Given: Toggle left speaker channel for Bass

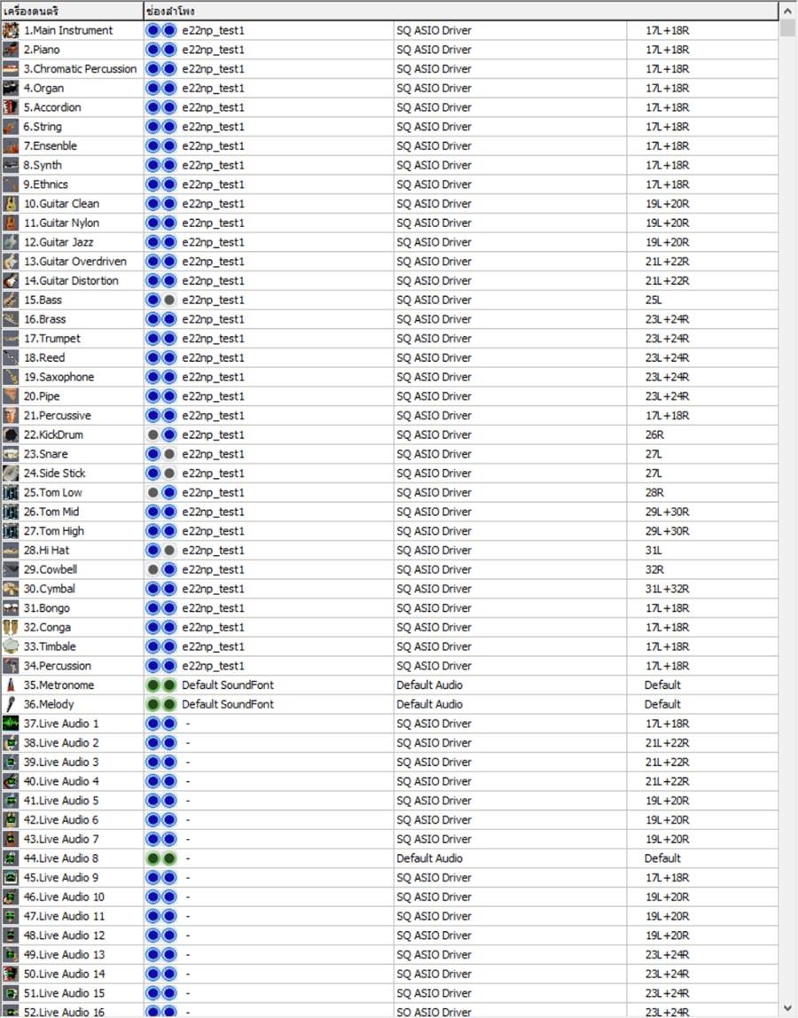Looking at the screenshot, I should (x=153, y=300).
